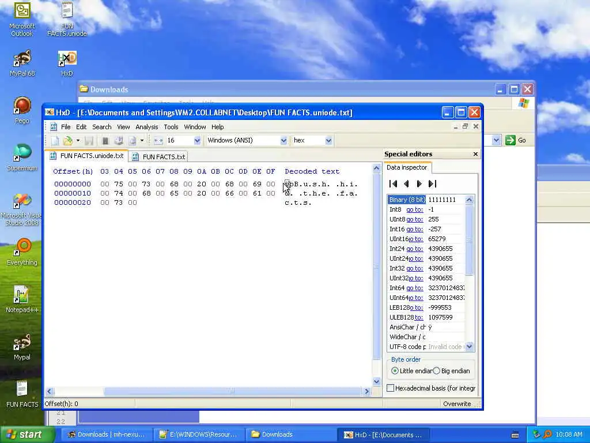Click the Open disk toolbar icon

coord(119,141)
